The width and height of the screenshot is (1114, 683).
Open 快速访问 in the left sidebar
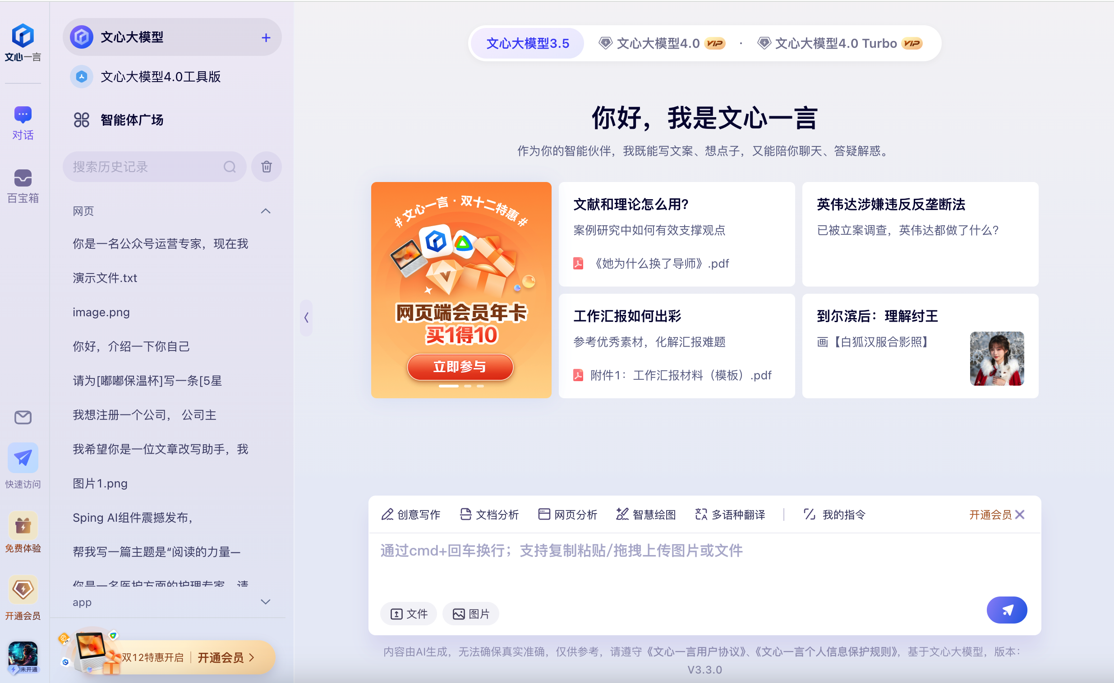pyautogui.click(x=23, y=465)
